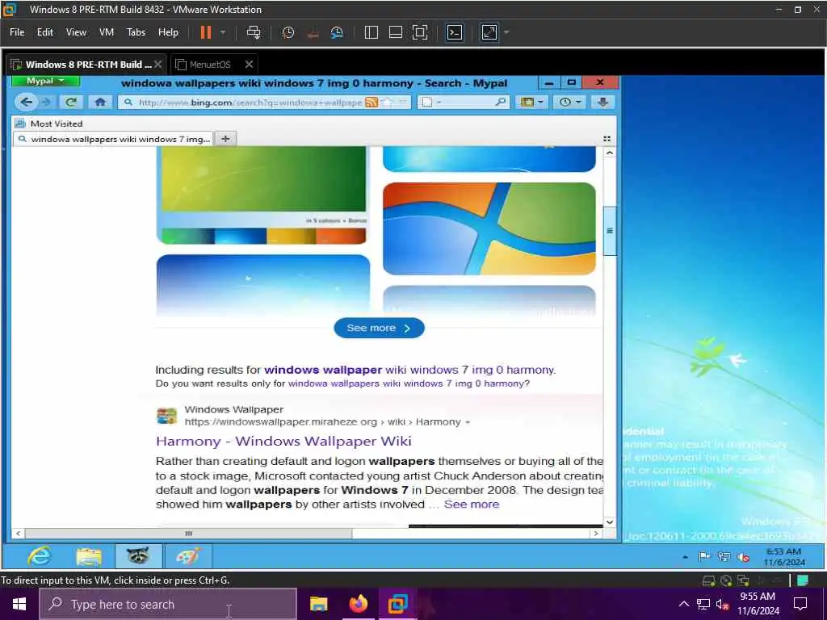Click the guest volume icon
The image size is (827, 620).
point(743,557)
